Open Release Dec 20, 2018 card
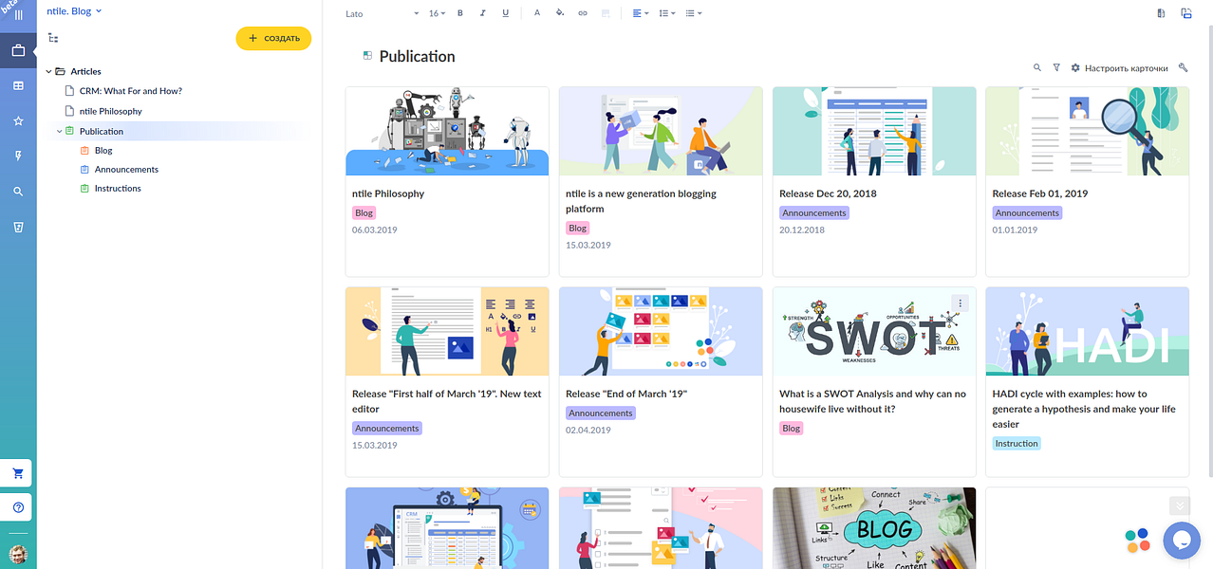This screenshot has width=1213, height=569. pos(828,193)
